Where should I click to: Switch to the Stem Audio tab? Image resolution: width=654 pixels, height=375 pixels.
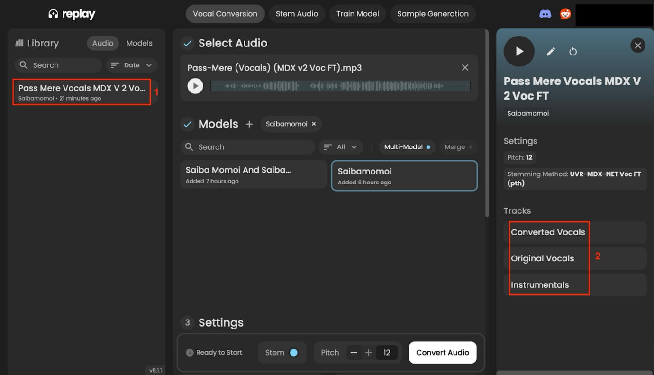coord(297,14)
